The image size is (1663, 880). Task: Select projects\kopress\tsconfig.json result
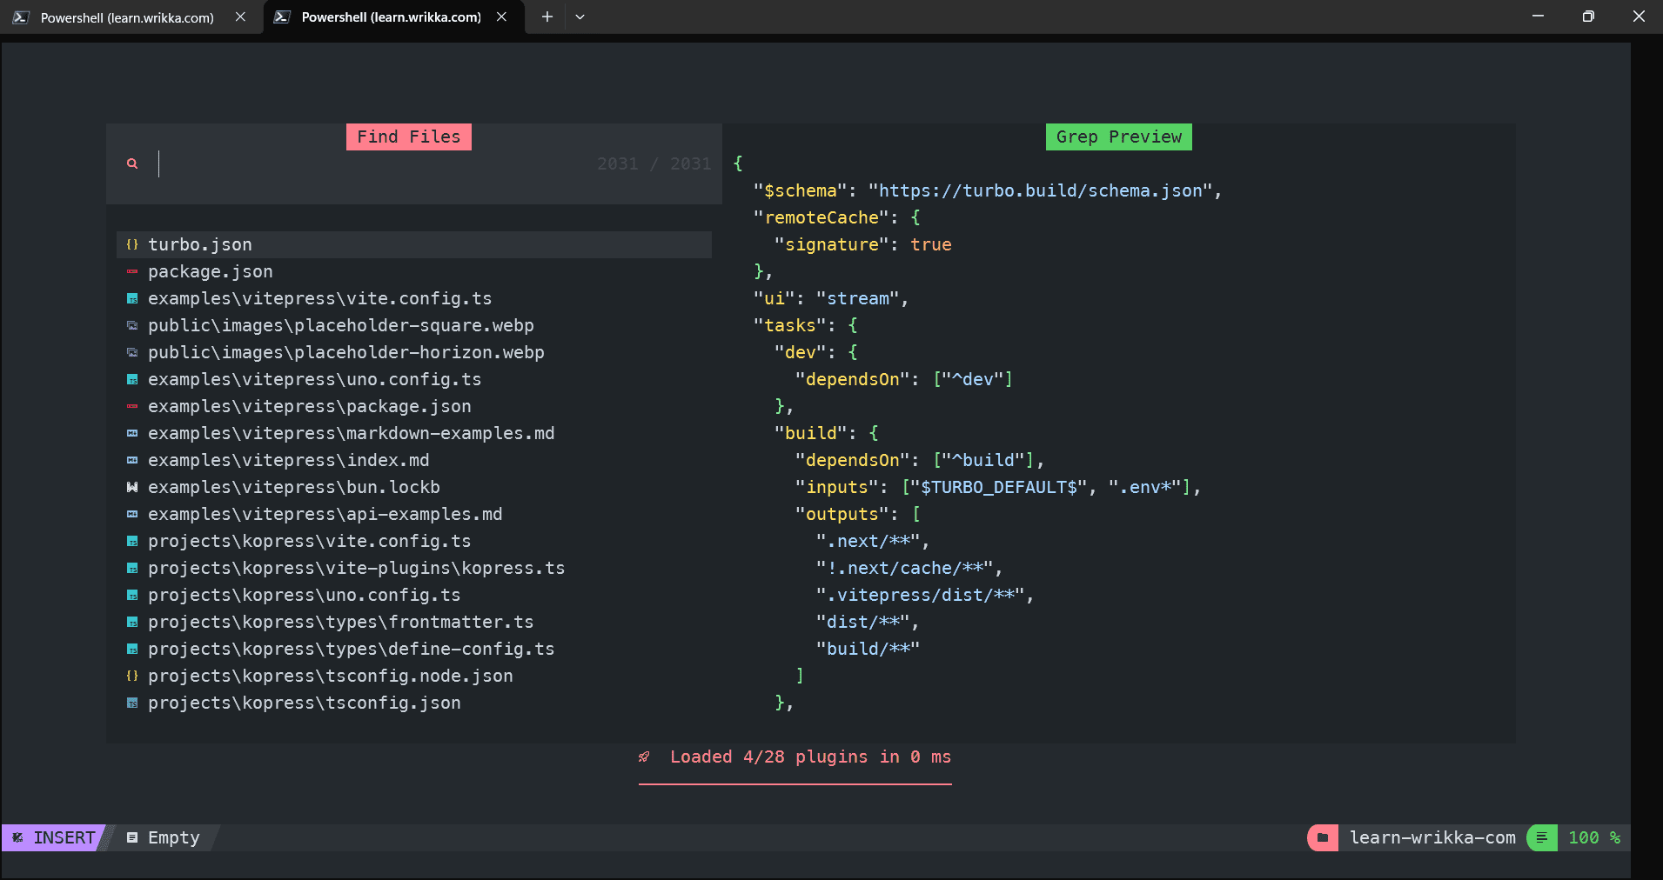pos(414,703)
